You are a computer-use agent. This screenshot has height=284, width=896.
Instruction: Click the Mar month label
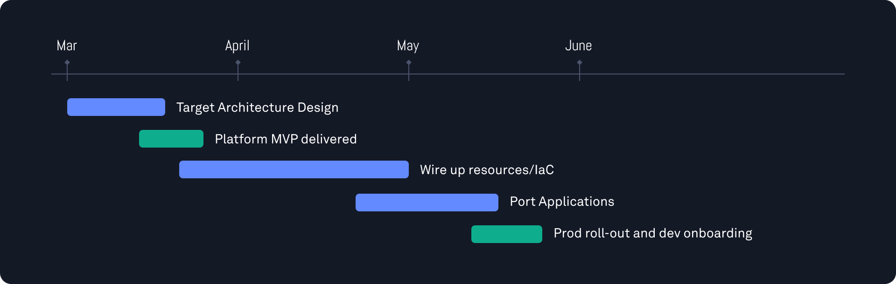[x=67, y=46]
